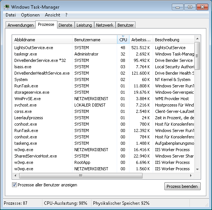The height and width of the screenshot is (210, 212).
Task: Select the taskmgr.exe process
Action: coord(103,54)
